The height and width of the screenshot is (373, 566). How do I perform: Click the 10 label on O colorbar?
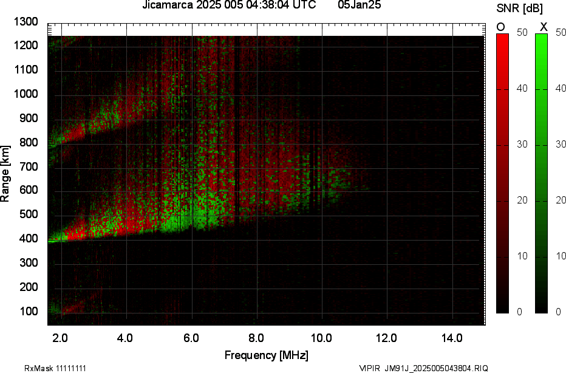(x=522, y=256)
